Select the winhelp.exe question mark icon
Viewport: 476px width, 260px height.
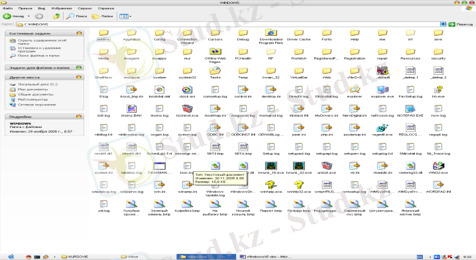point(270,185)
